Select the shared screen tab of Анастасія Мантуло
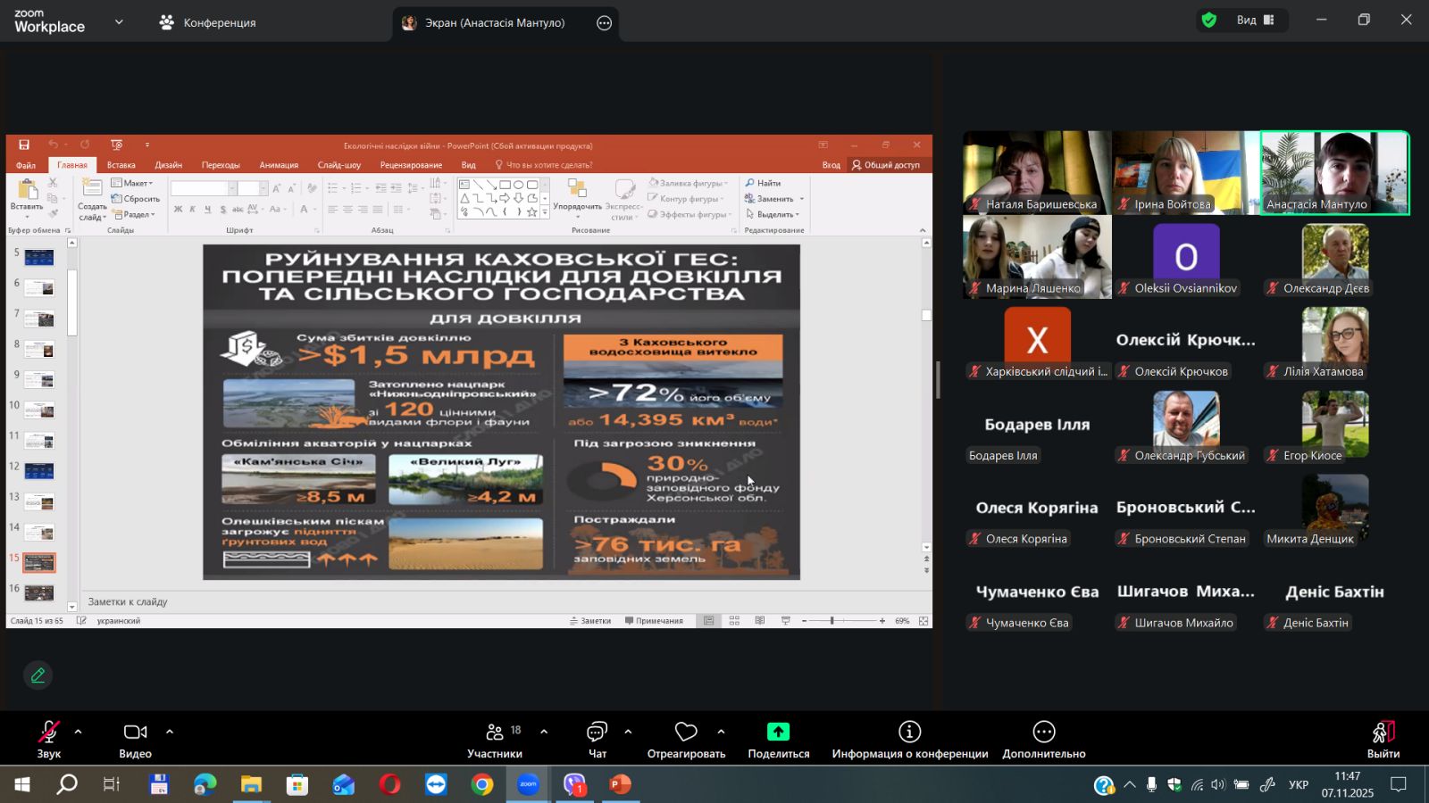This screenshot has height=803, width=1429. 494,23
